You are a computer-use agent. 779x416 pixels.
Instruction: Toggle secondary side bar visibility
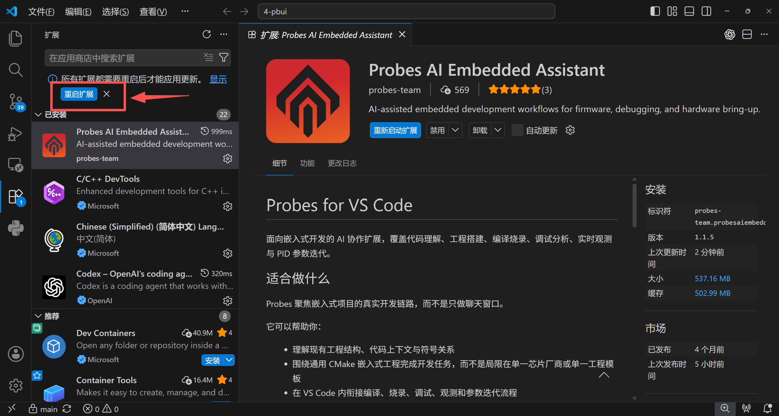tap(707, 11)
